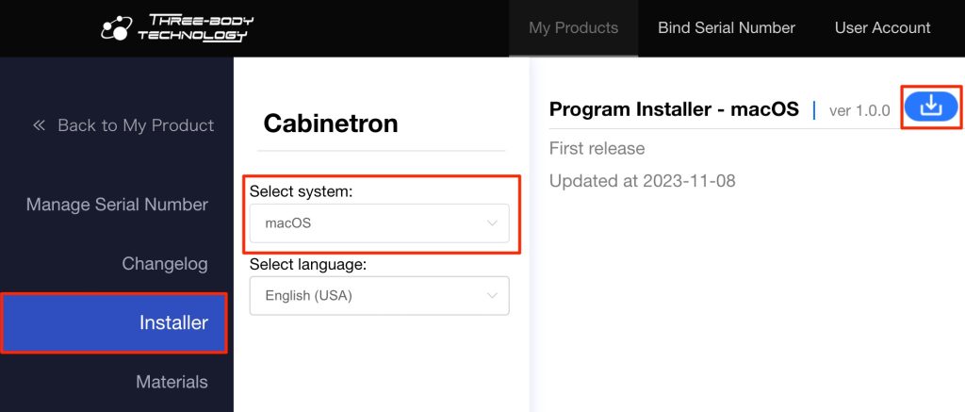Open the Materials sidebar item
This screenshot has height=412, width=965.
pyautogui.click(x=172, y=382)
